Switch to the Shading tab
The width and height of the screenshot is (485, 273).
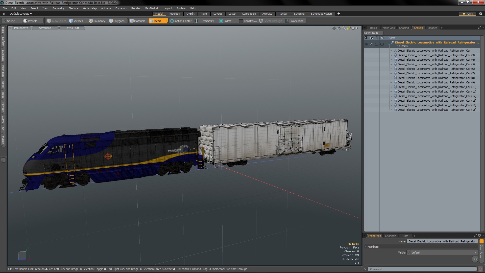pos(404,28)
